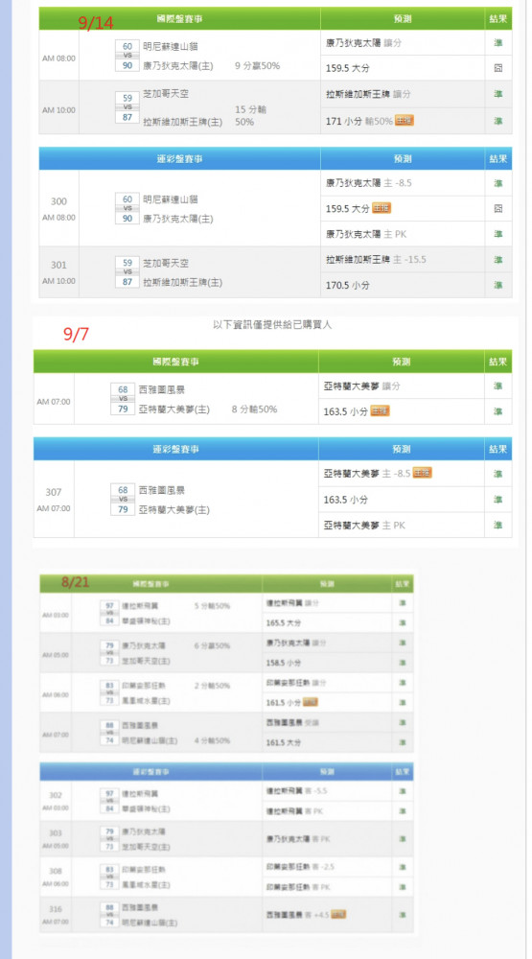Image resolution: width=532 pixels, height=959 pixels.
Task: Click 運彩盤賽事 header above game 307
Action: click(x=175, y=449)
